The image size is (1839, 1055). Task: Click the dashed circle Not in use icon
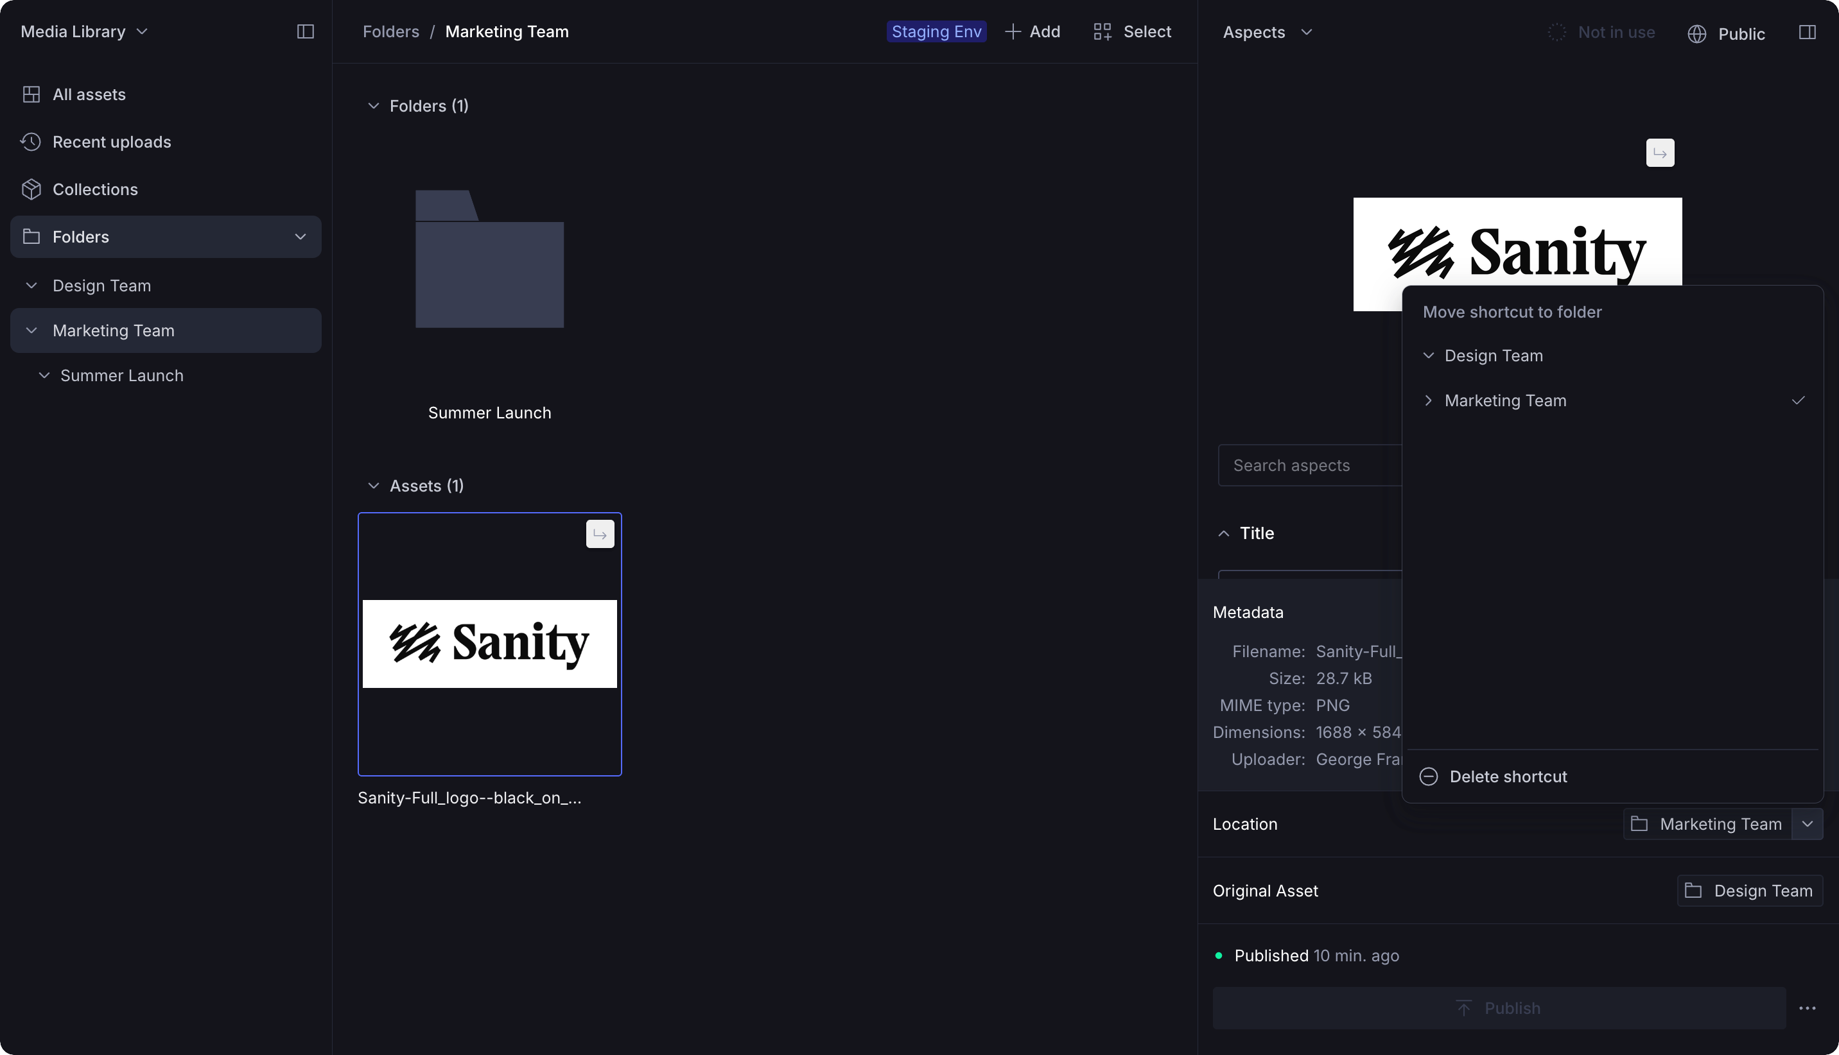click(1556, 32)
